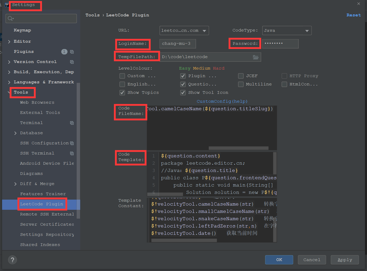Open folder browser for TempFilePath
The image size is (367, 271).
pos(255,57)
